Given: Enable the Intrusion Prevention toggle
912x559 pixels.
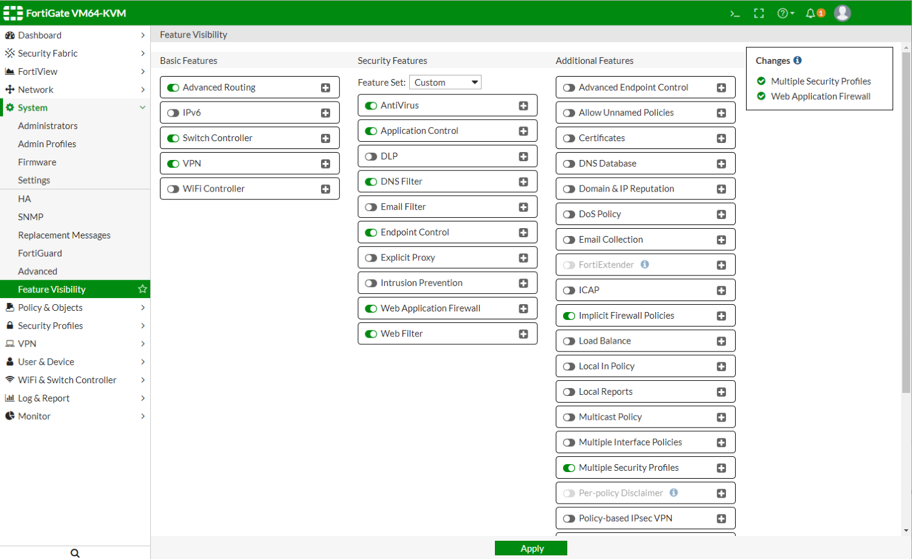Looking at the screenshot, I should pos(371,283).
